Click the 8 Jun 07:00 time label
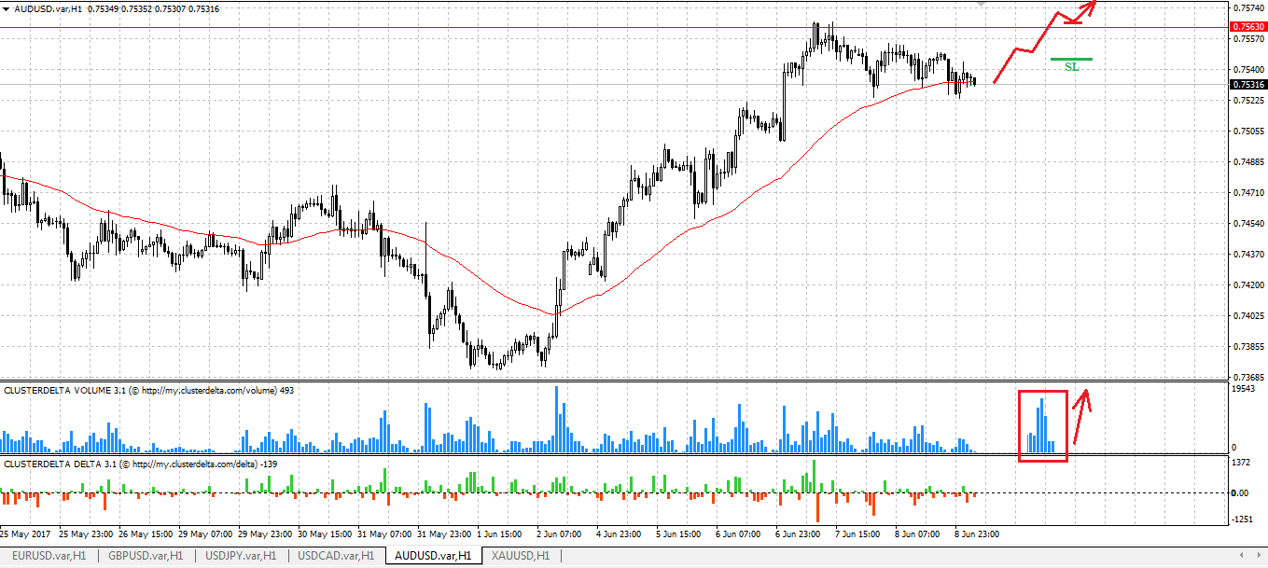 point(917,535)
